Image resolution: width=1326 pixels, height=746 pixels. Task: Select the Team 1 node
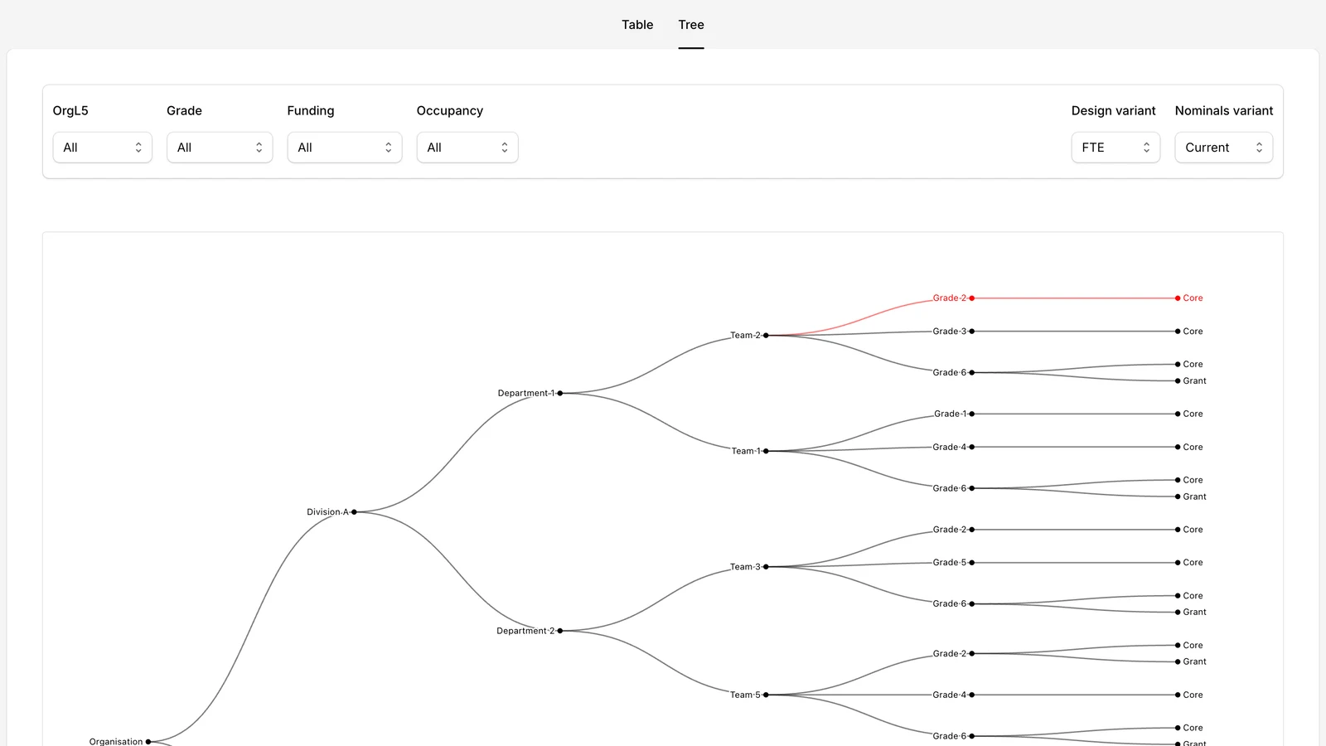click(x=766, y=451)
